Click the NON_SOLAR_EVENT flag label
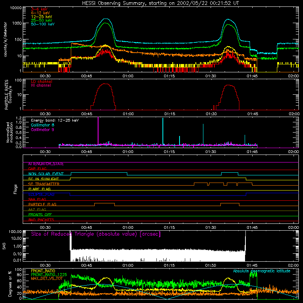Viewport: 303px width, 303px height. click(46, 174)
